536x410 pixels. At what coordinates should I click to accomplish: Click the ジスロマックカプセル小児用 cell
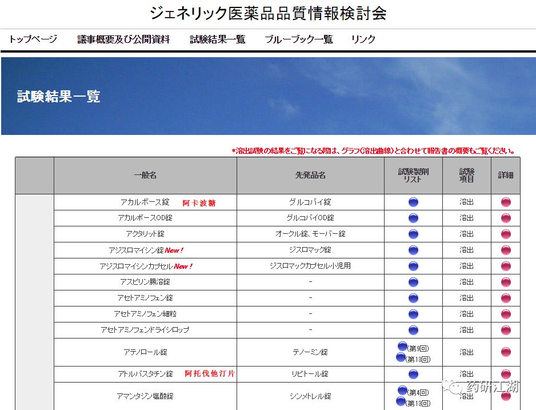310,266
